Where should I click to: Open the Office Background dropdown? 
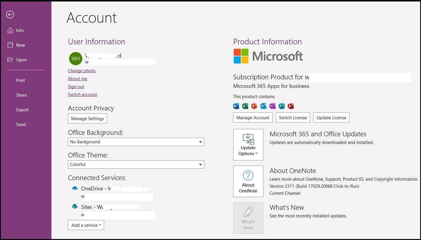136,142
